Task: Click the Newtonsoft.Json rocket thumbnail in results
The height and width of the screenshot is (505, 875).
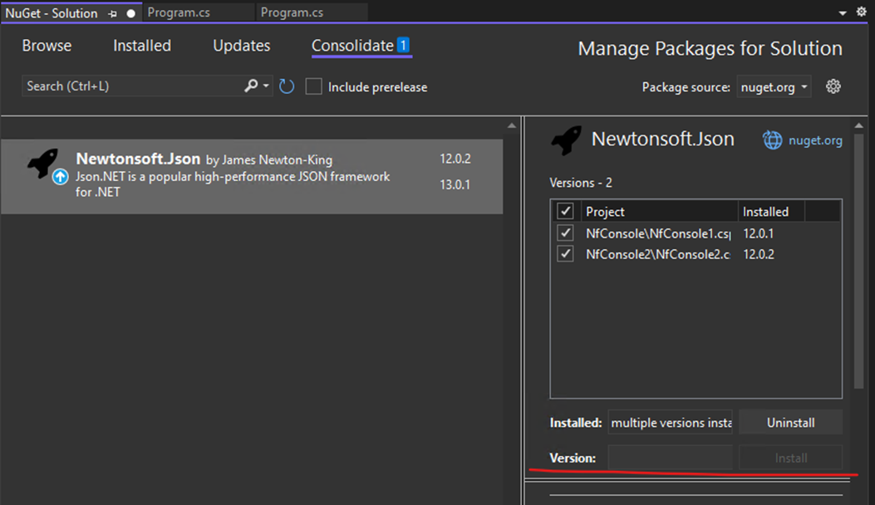Action: (40, 162)
